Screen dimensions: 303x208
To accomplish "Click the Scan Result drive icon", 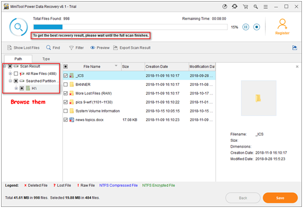I will coord(16,66).
